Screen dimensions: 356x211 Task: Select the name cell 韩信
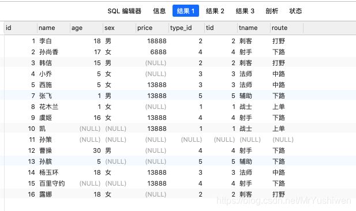46,63
